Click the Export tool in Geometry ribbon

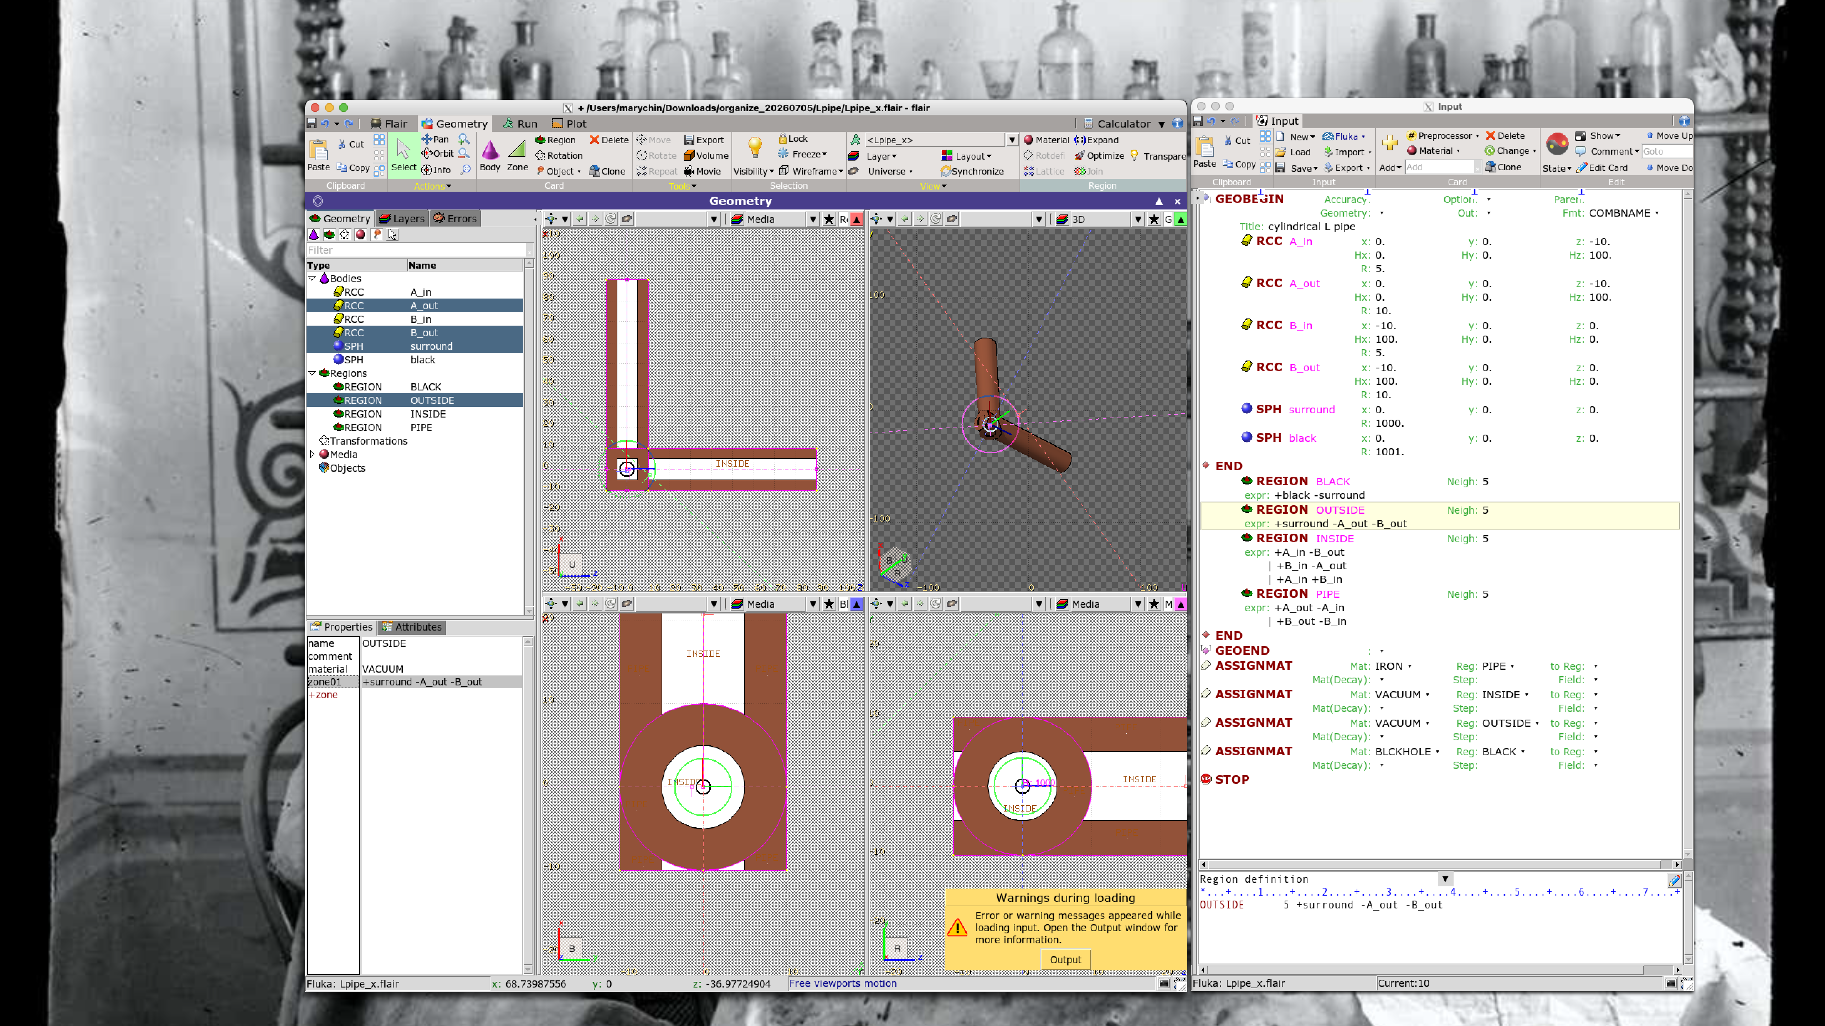[x=704, y=140]
